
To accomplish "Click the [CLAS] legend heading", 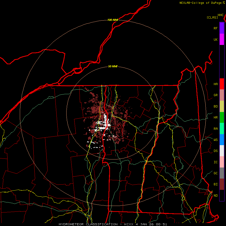I will click(x=212, y=17).
